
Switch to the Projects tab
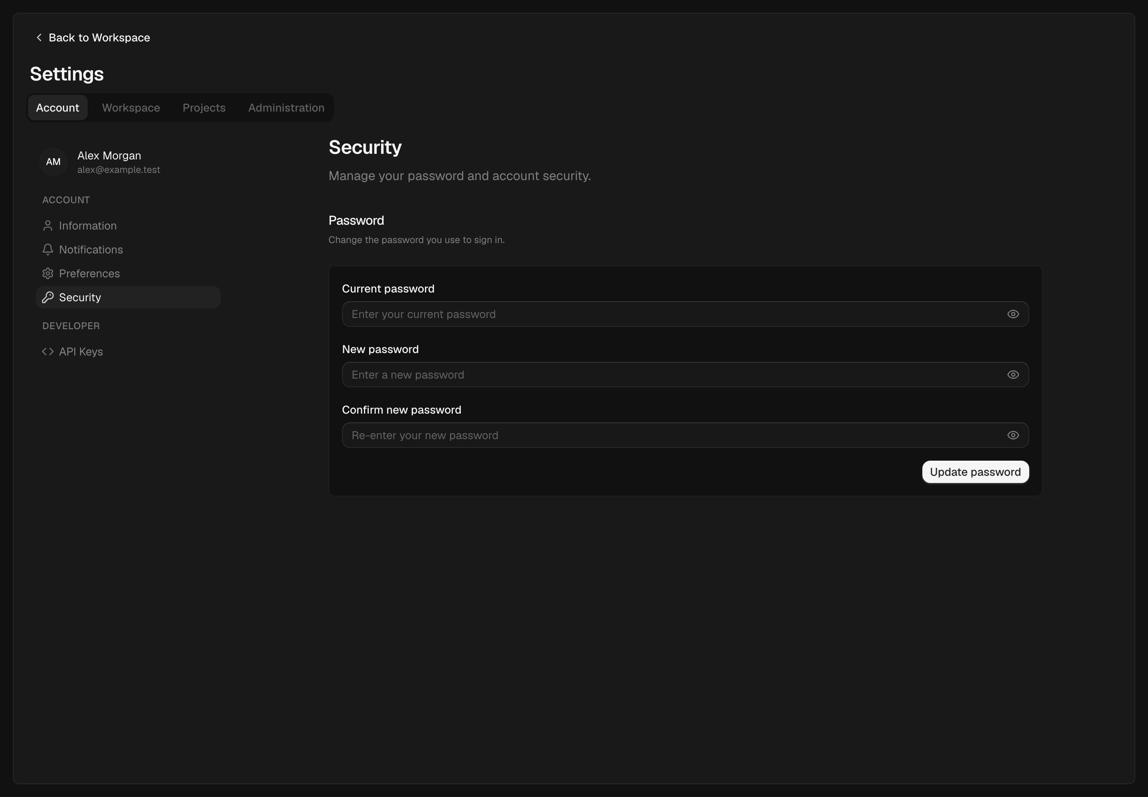(x=204, y=108)
